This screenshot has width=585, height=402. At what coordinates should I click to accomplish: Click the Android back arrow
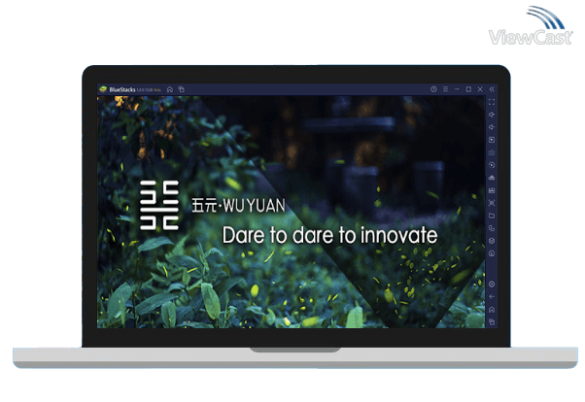[x=492, y=297]
